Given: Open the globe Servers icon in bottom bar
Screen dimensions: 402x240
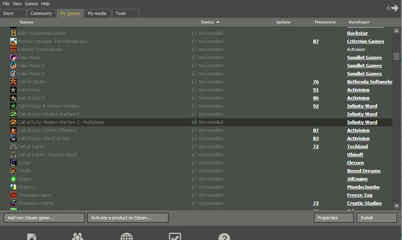Looking at the screenshot, I should click(x=127, y=236).
